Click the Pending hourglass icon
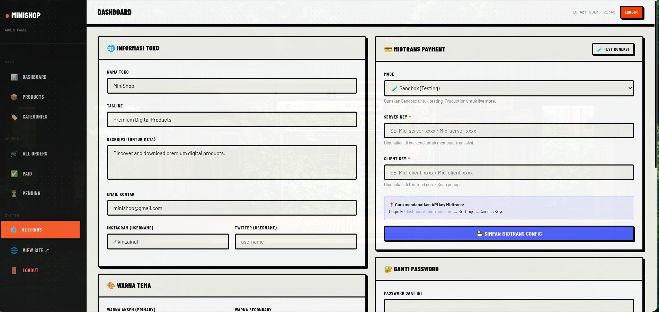The width and height of the screenshot is (659, 312). tap(14, 193)
